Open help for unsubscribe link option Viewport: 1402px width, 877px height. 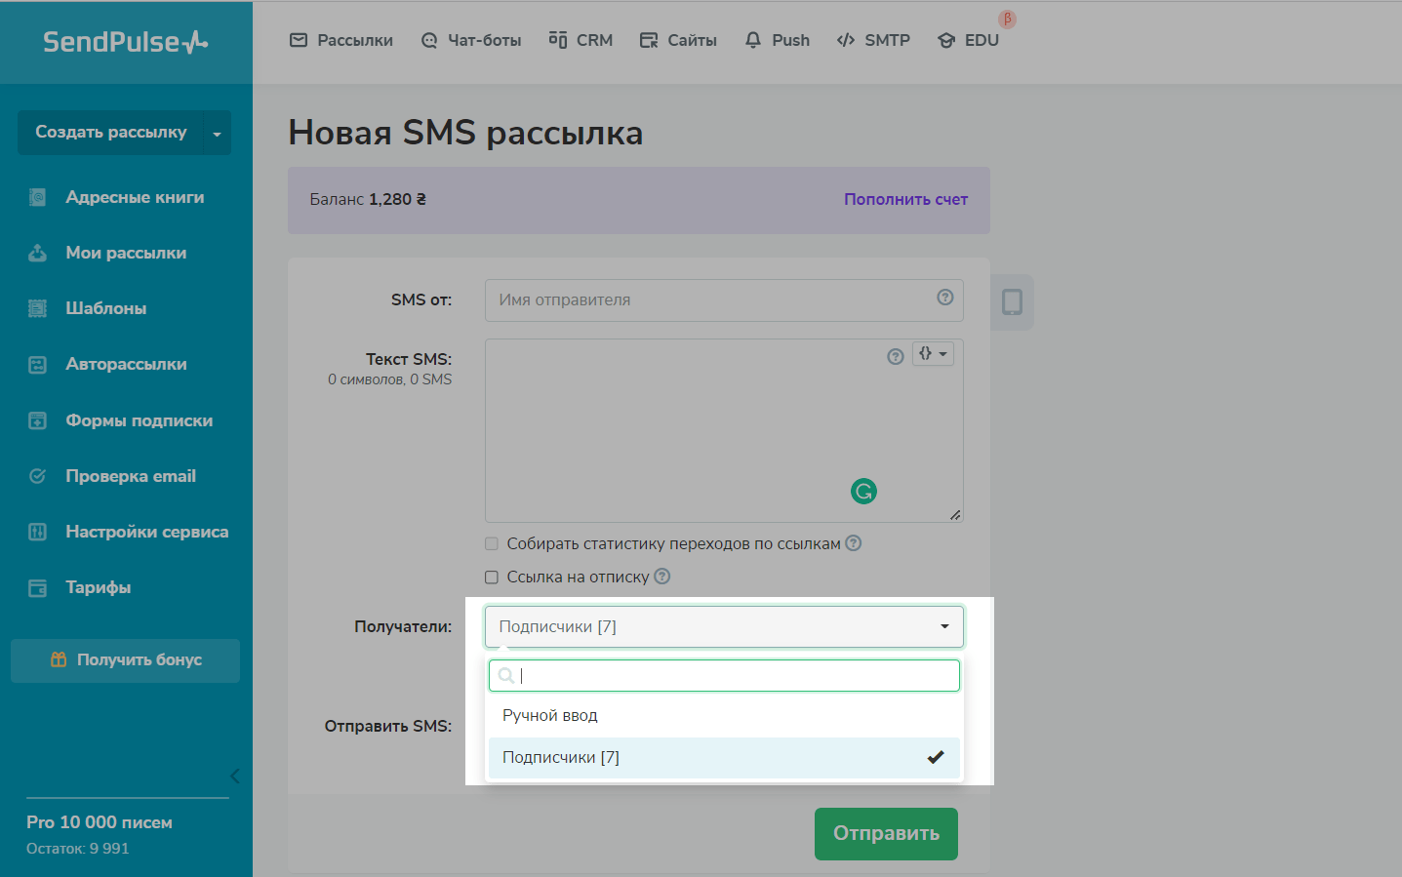pos(661,577)
